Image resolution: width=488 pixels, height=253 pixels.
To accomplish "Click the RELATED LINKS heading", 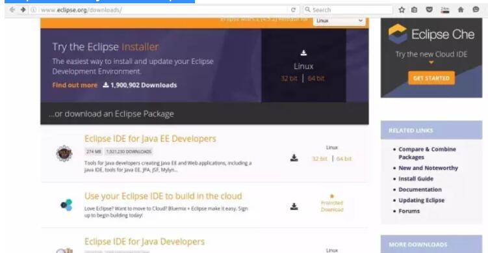I will tap(411, 130).
